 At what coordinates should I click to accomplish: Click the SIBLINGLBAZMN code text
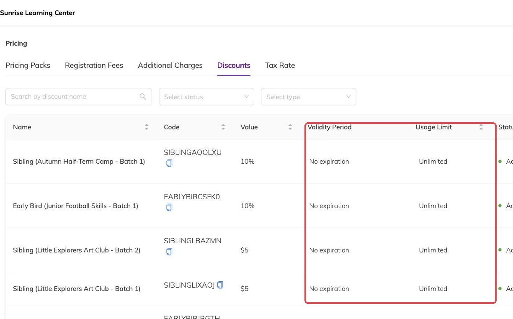click(193, 241)
